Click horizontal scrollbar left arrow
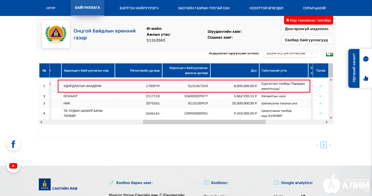 pyautogui.click(x=41, y=122)
